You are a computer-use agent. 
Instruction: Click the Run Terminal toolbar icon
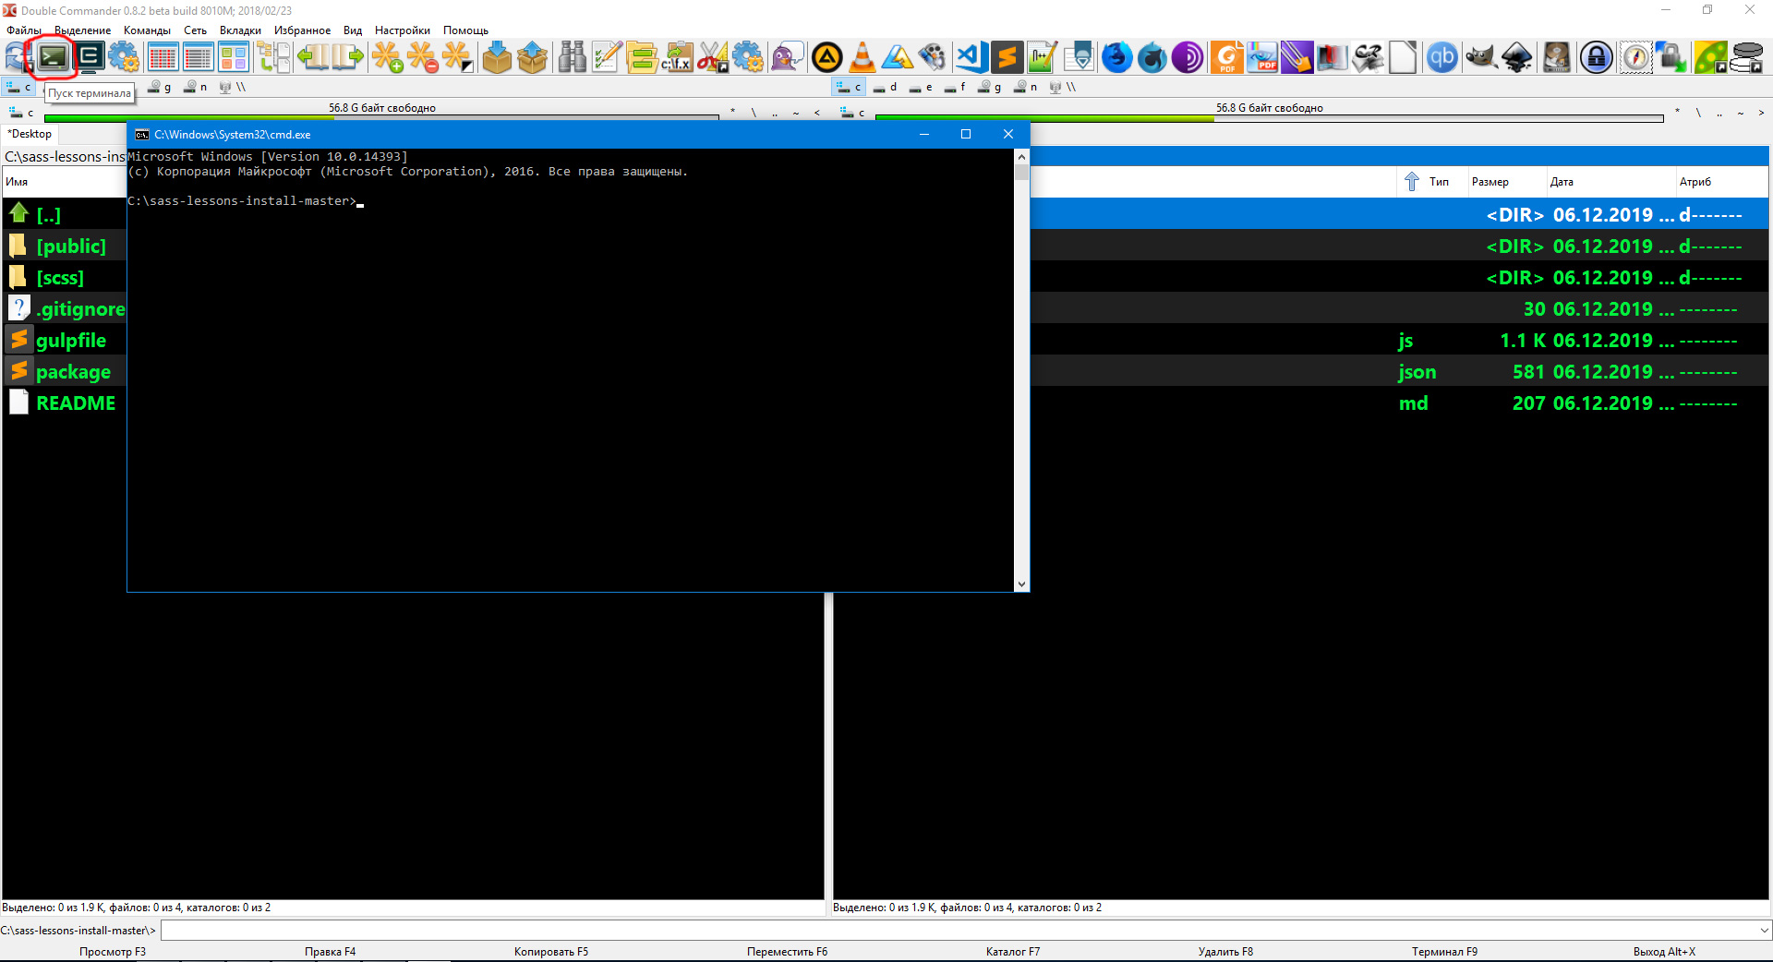pyautogui.click(x=53, y=57)
